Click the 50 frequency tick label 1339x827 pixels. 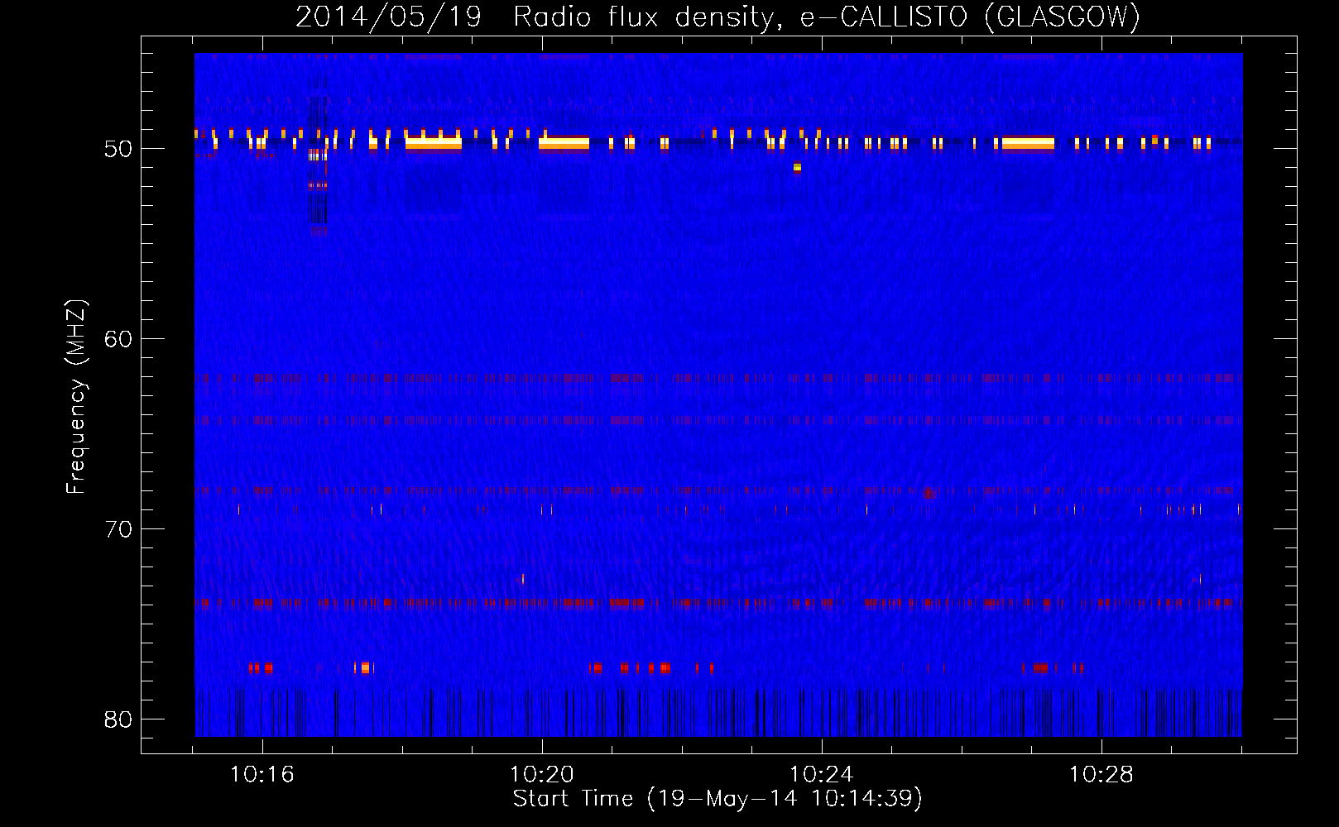(x=118, y=149)
